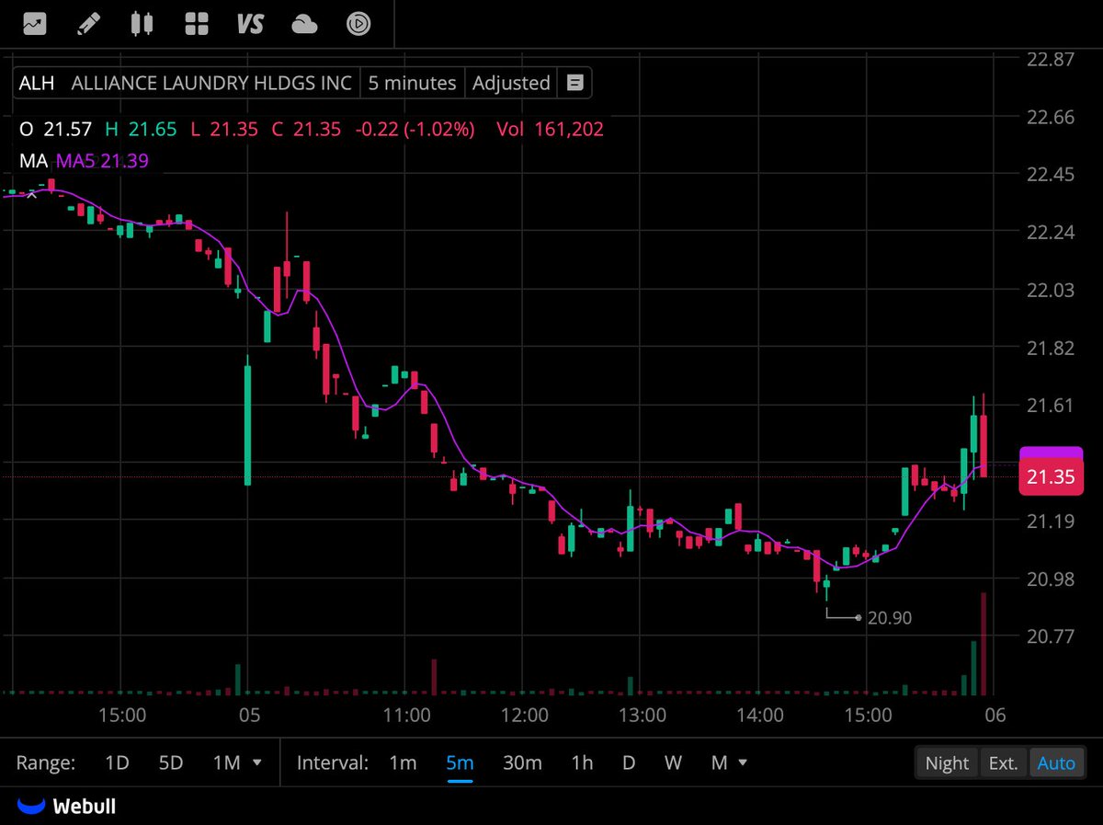The image size is (1103, 825).
Task: Click the O 21.57 open value
Action: click(55, 129)
